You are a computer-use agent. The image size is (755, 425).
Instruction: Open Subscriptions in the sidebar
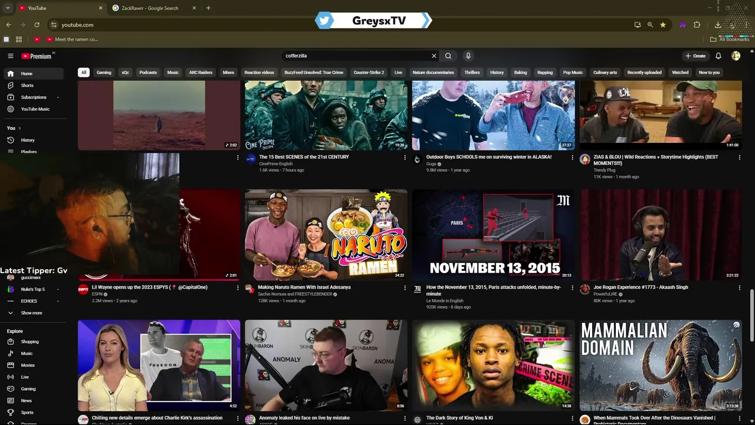coord(34,97)
